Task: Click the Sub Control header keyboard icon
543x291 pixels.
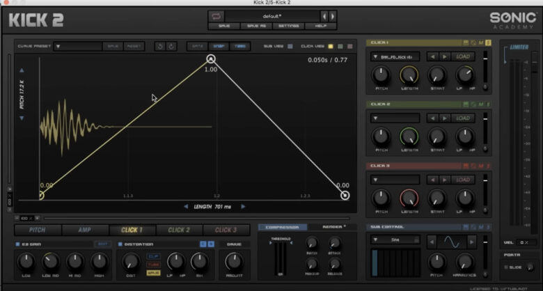Action: pos(466,227)
